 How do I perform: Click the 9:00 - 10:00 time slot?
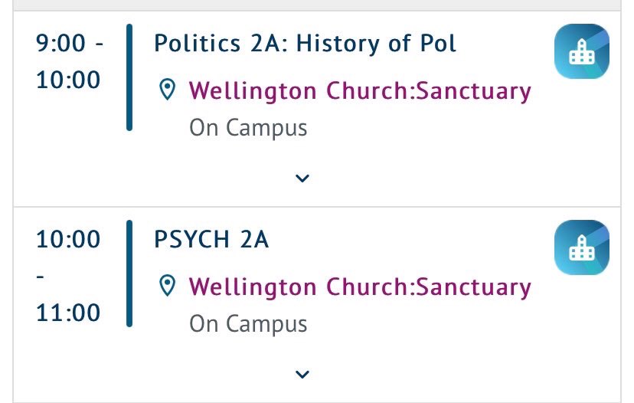(70, 61)
